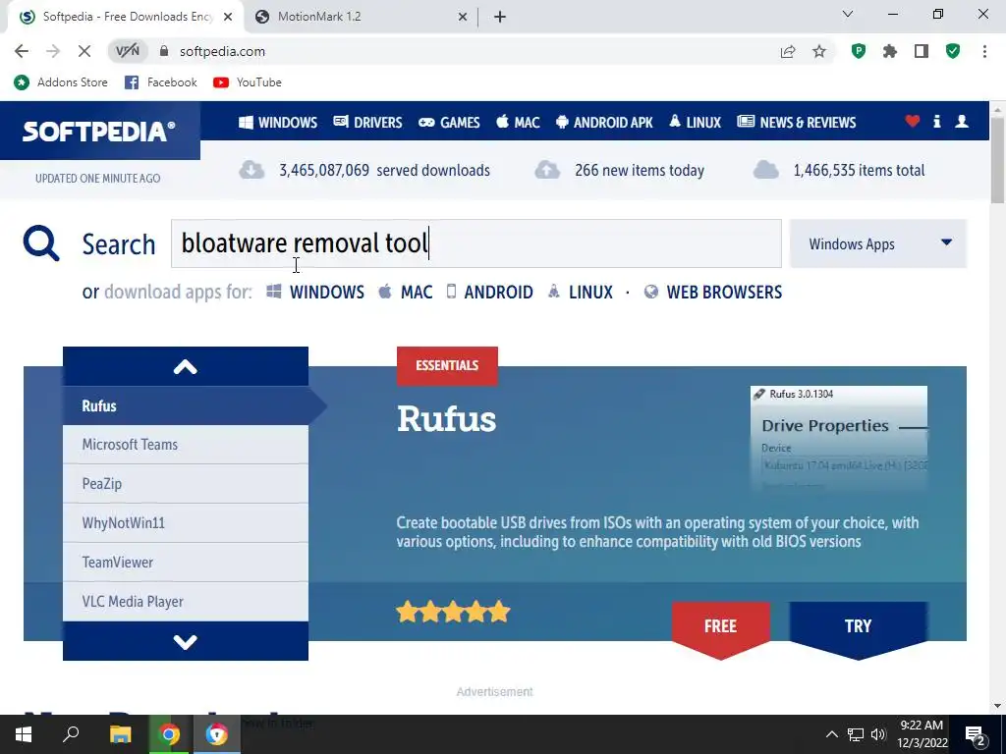Open the notification center icon

(x=976, y=734)
